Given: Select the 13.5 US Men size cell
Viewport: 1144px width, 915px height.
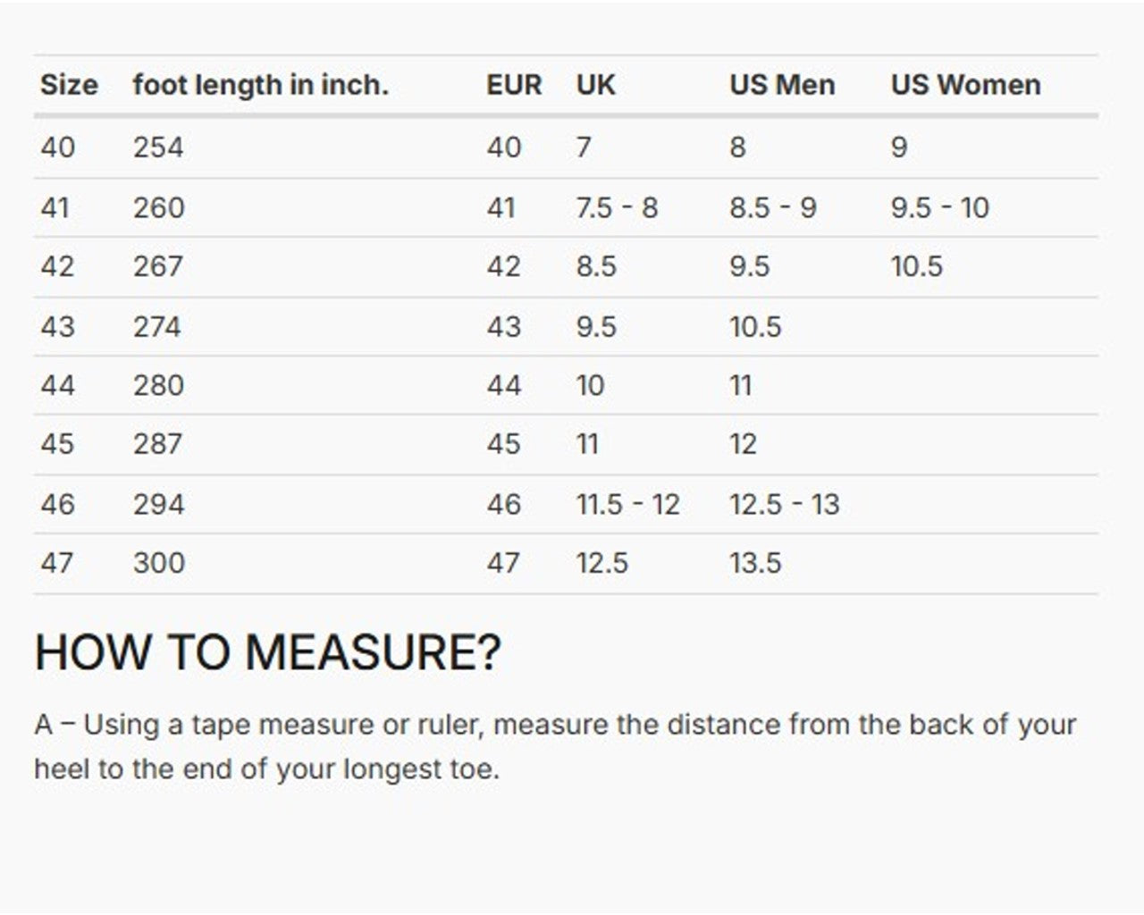Looking at the screenshot, I should [x=755, y=563].
